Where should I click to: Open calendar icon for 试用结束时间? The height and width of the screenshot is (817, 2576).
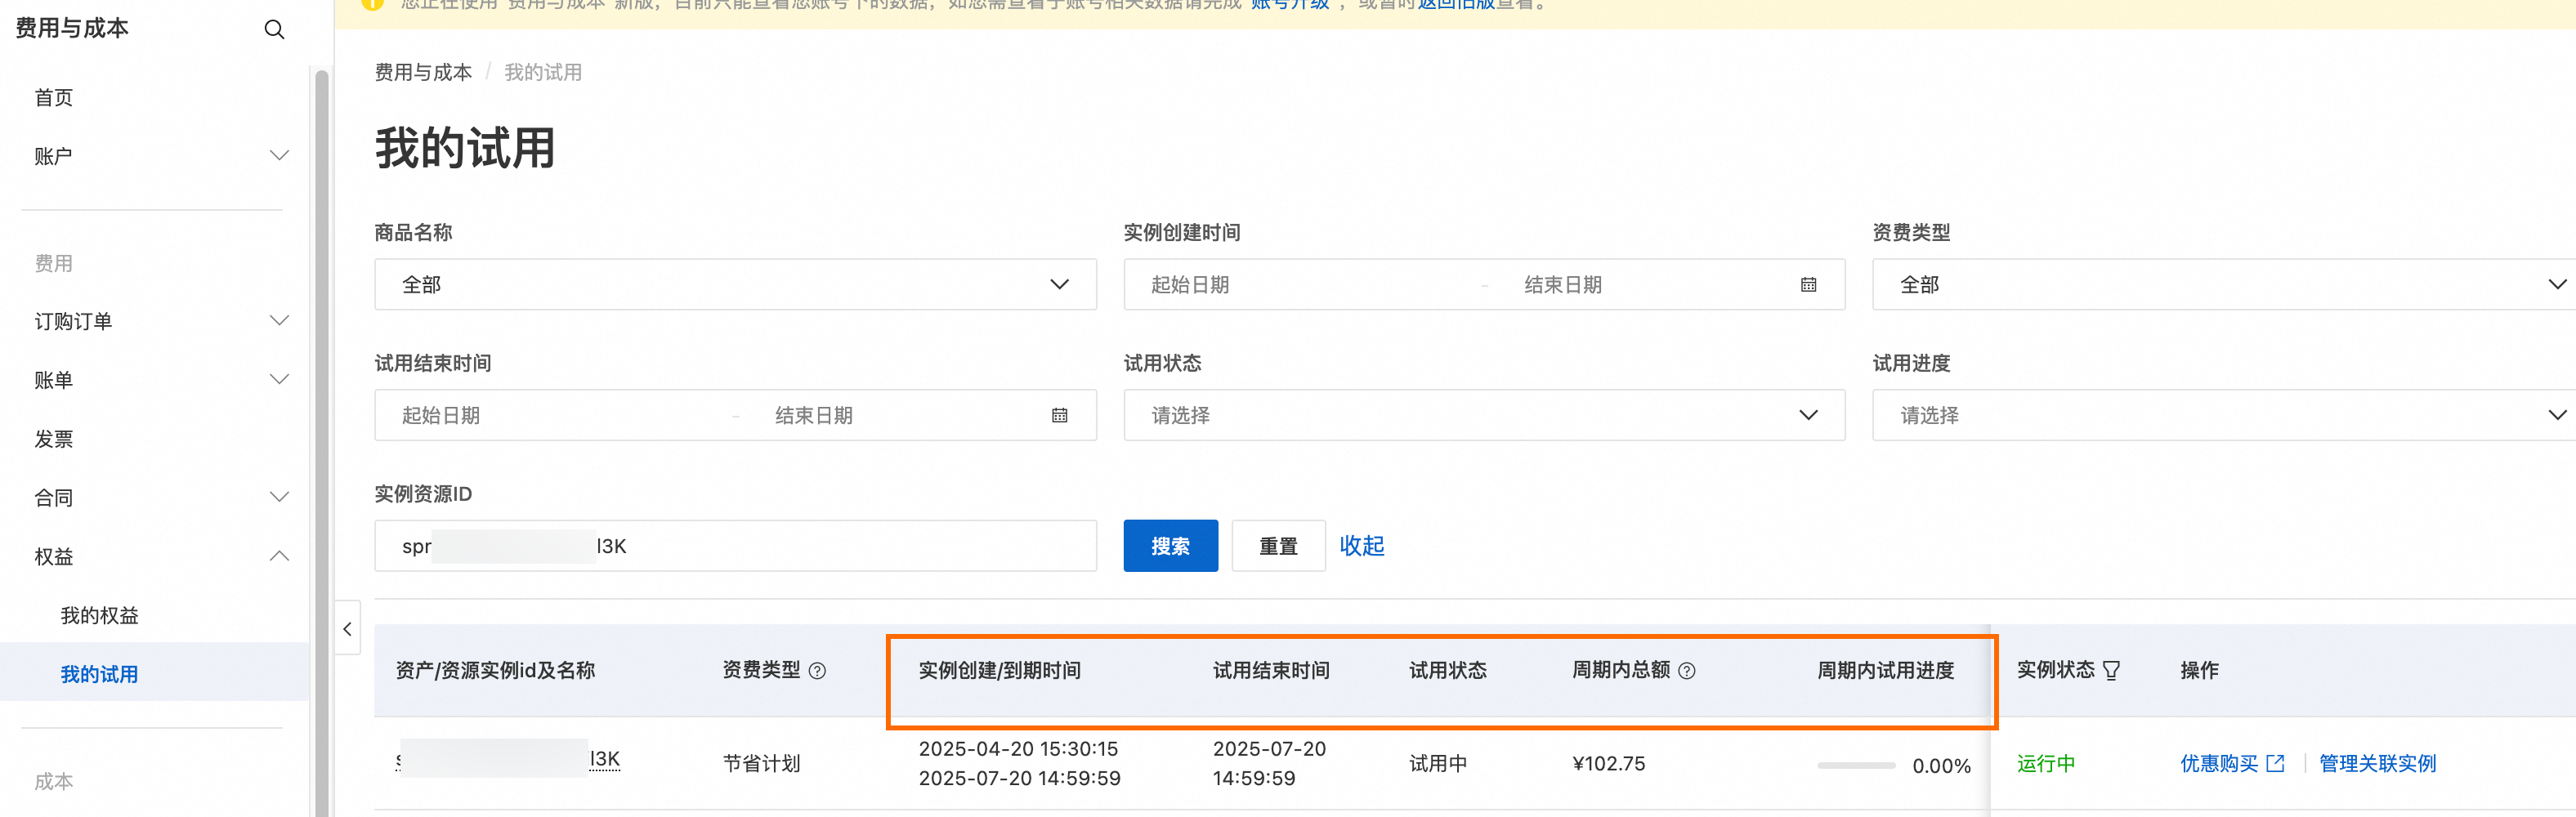pyautogui.click(x=1059, y=415)
